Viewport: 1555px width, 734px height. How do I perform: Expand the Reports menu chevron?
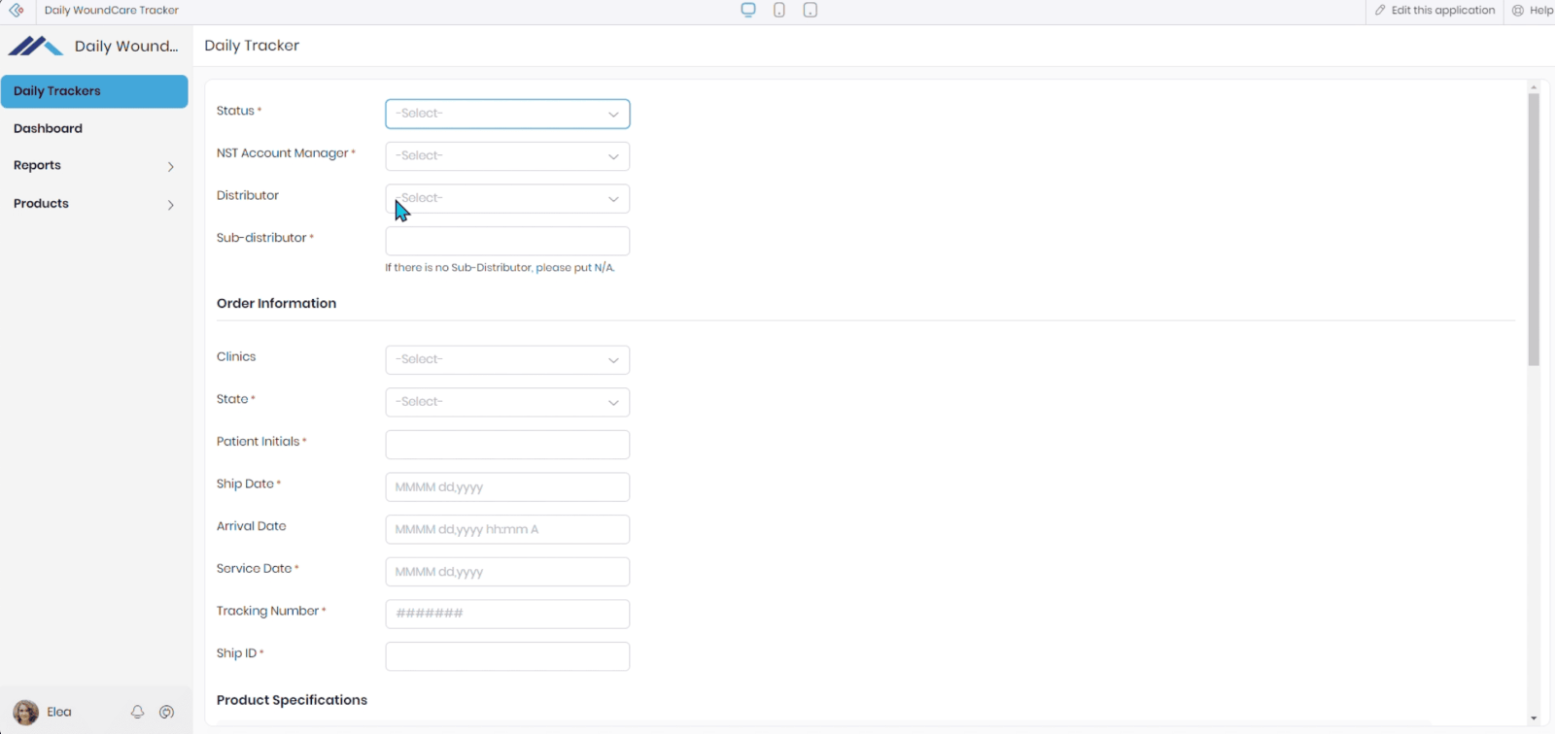[x=171, y=167]
